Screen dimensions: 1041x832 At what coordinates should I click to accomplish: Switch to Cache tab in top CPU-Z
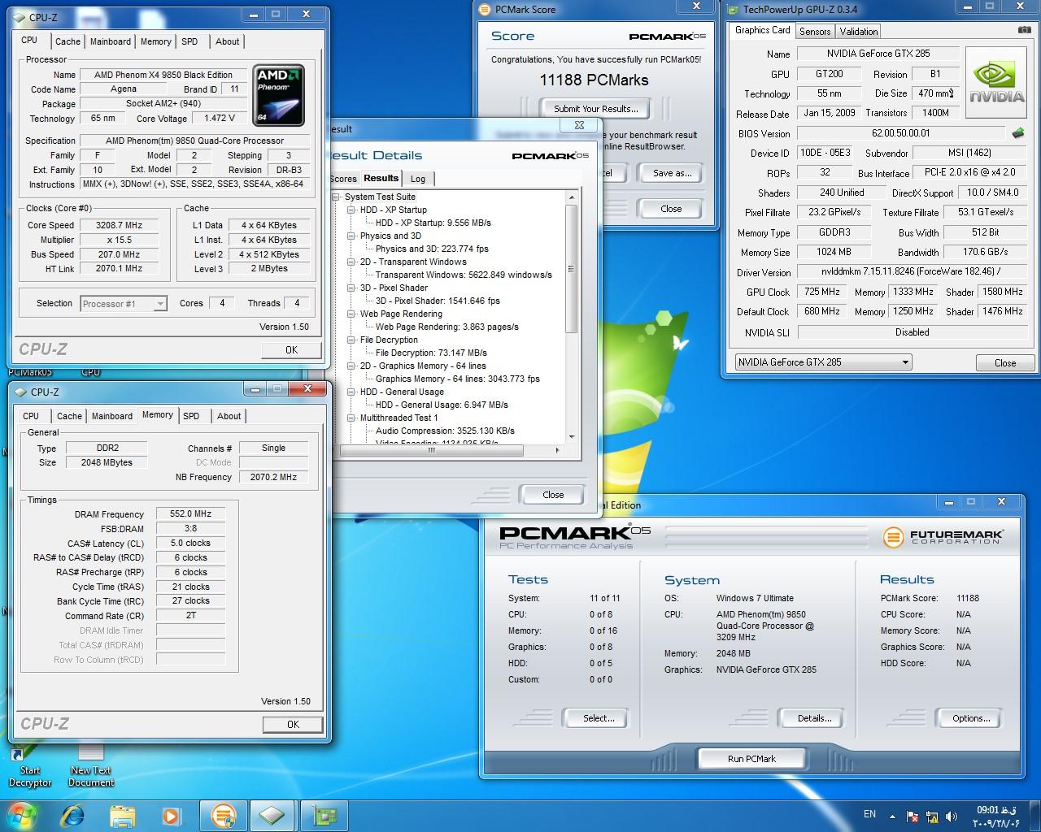pyautogui.click(x=68, y=41)
